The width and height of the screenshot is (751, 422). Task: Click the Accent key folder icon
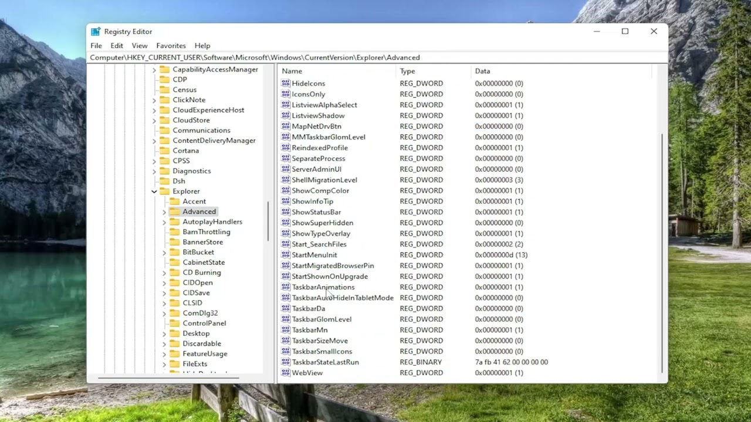click(x=174, y=201)
